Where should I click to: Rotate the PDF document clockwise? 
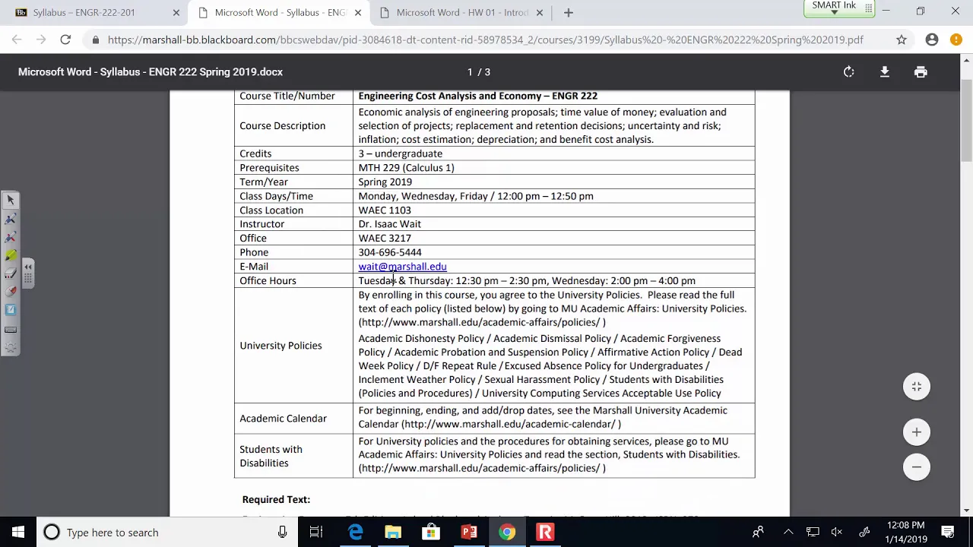[849, 72]
